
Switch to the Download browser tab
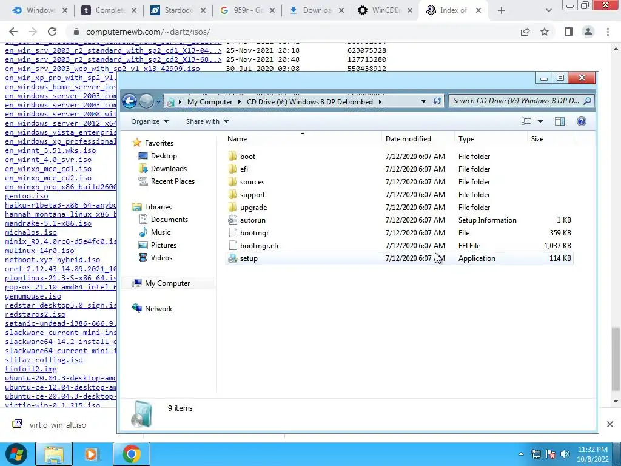click(316, 10)
